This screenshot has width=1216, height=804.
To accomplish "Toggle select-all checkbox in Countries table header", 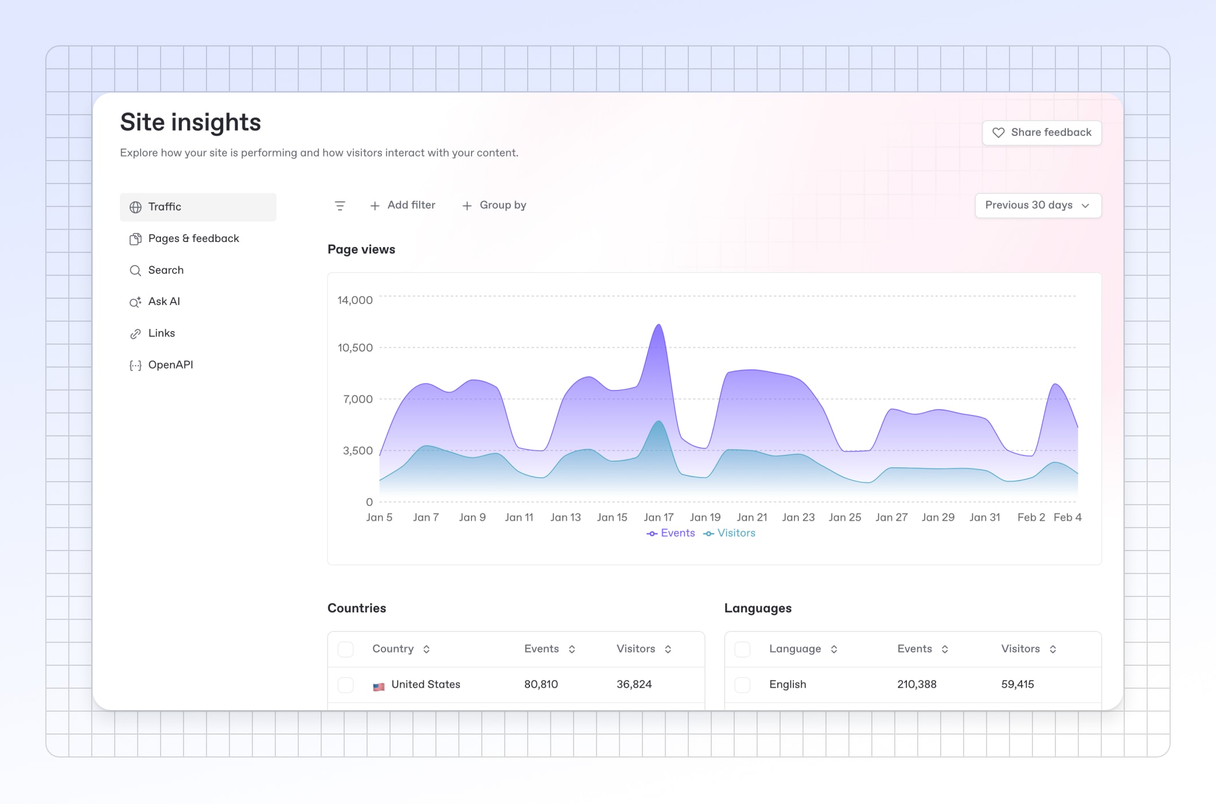I will point(346,649).
